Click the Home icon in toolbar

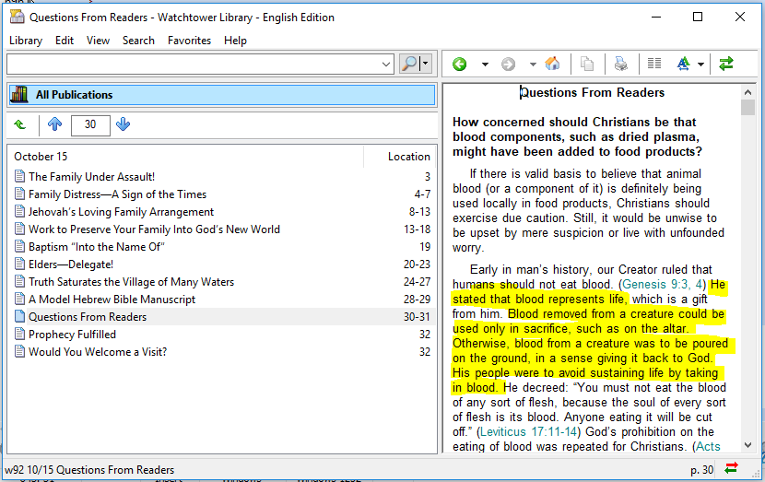tap(552, 64)
